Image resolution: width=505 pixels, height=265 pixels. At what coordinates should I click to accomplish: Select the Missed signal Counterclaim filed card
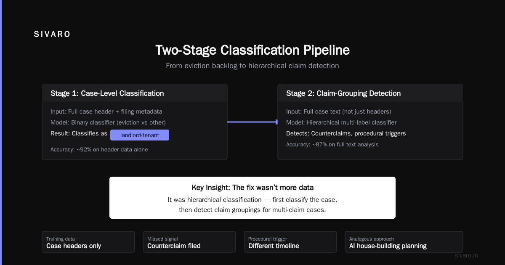click(189, 242)
